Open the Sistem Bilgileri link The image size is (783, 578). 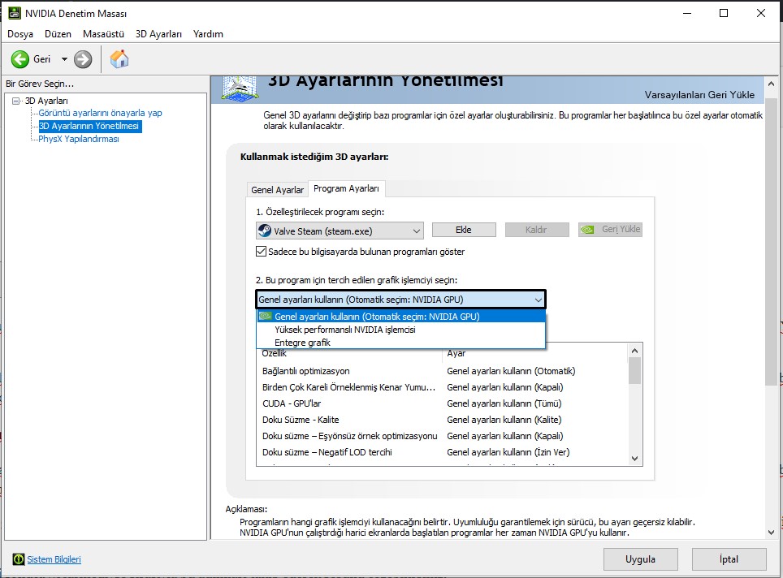[54, 559]
